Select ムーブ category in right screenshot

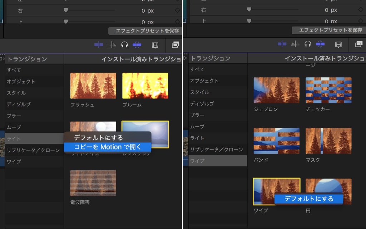(218, 126)
